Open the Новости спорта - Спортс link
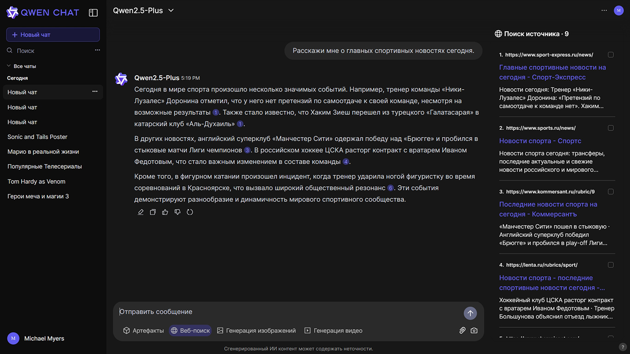Image resolution: width=630 pixels, height=354 pixels. pos(540,141)
